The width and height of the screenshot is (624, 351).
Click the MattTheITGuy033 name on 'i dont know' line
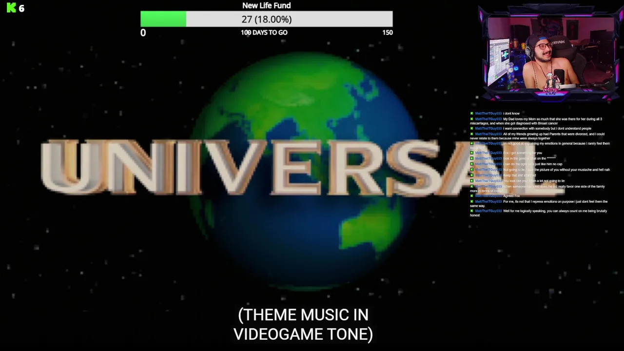click(488, 114)
